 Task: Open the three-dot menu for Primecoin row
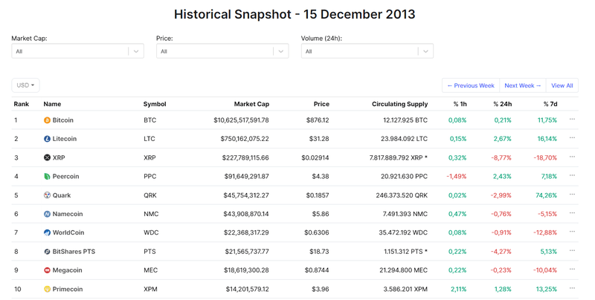click(x=572, y=289)
